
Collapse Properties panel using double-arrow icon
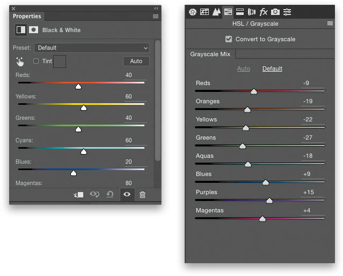(156, 8)
